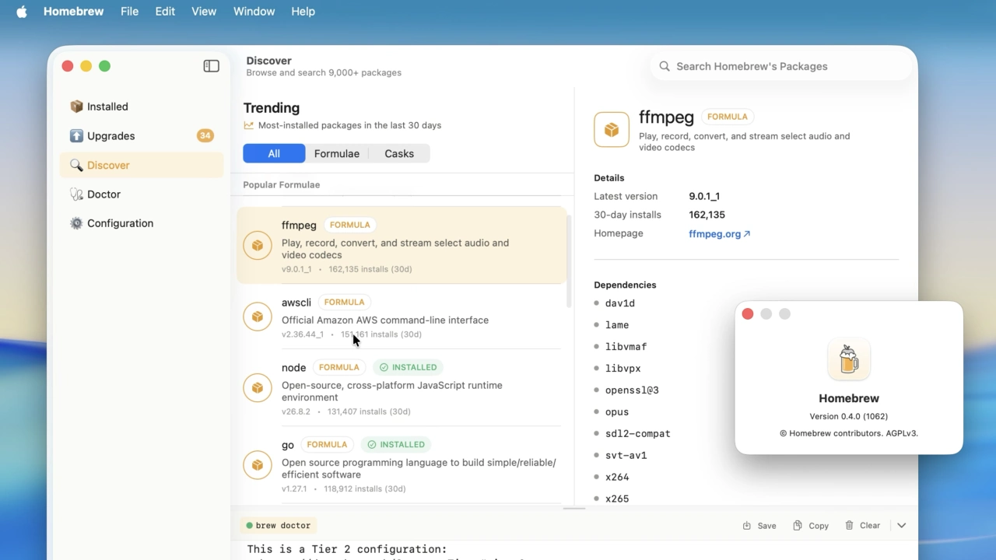Click the trending chart icon under Trending
Viewport: 996px width, 560px height.
248,125
